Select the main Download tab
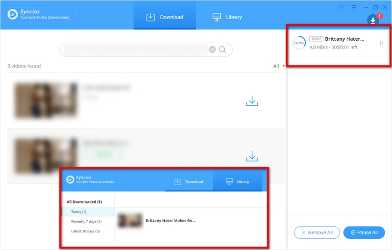Image resolution: width=392 pixels, height=250 pixels. pos(165,17)
